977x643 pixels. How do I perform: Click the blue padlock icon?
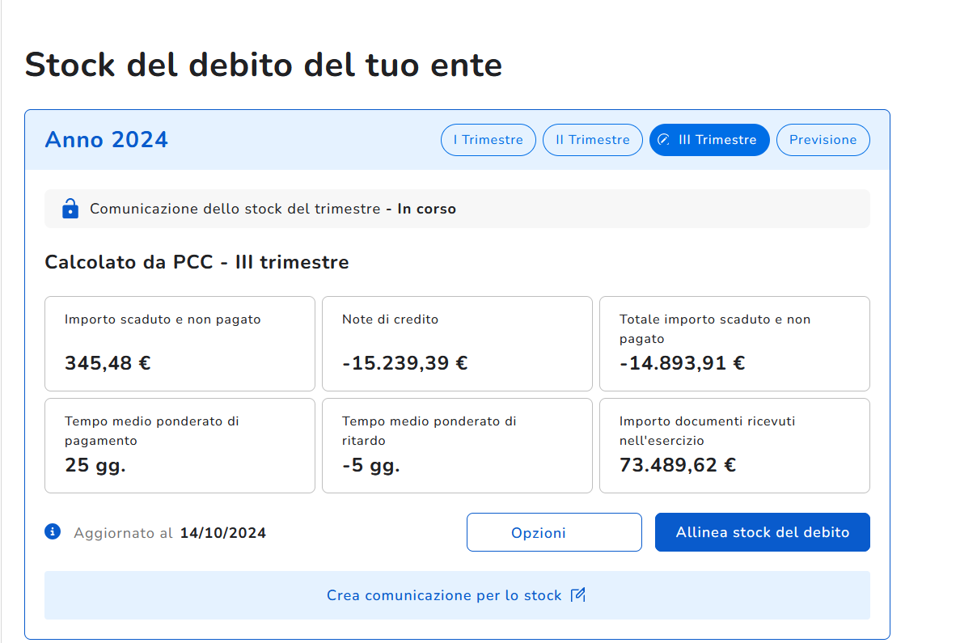(x=70, y=209)
